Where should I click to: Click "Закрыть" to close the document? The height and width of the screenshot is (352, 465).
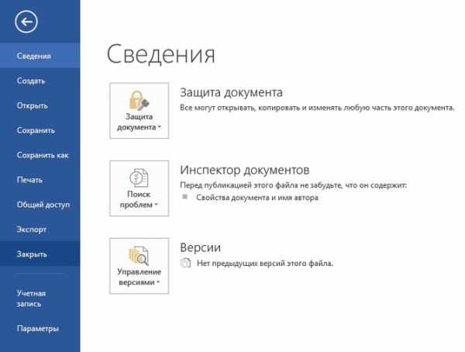[33, 254]
